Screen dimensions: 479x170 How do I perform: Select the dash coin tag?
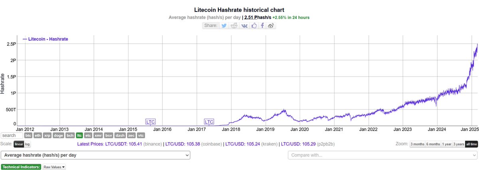(120, 135)
